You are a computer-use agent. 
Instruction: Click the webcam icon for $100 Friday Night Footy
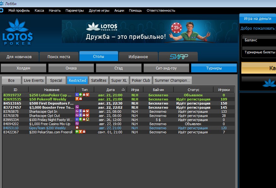[x=87, y=119]
